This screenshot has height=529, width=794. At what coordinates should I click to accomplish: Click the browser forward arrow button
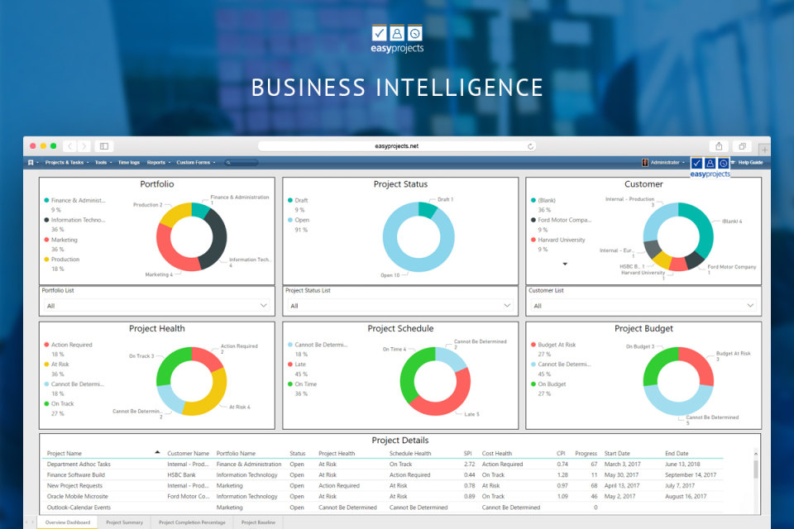(84, 146)
